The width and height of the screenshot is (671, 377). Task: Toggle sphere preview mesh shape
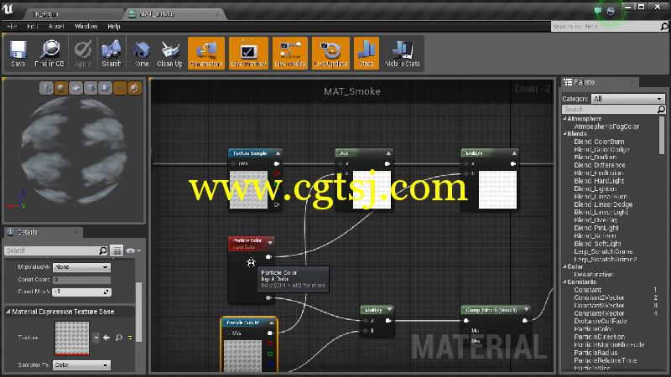[61, 88]
